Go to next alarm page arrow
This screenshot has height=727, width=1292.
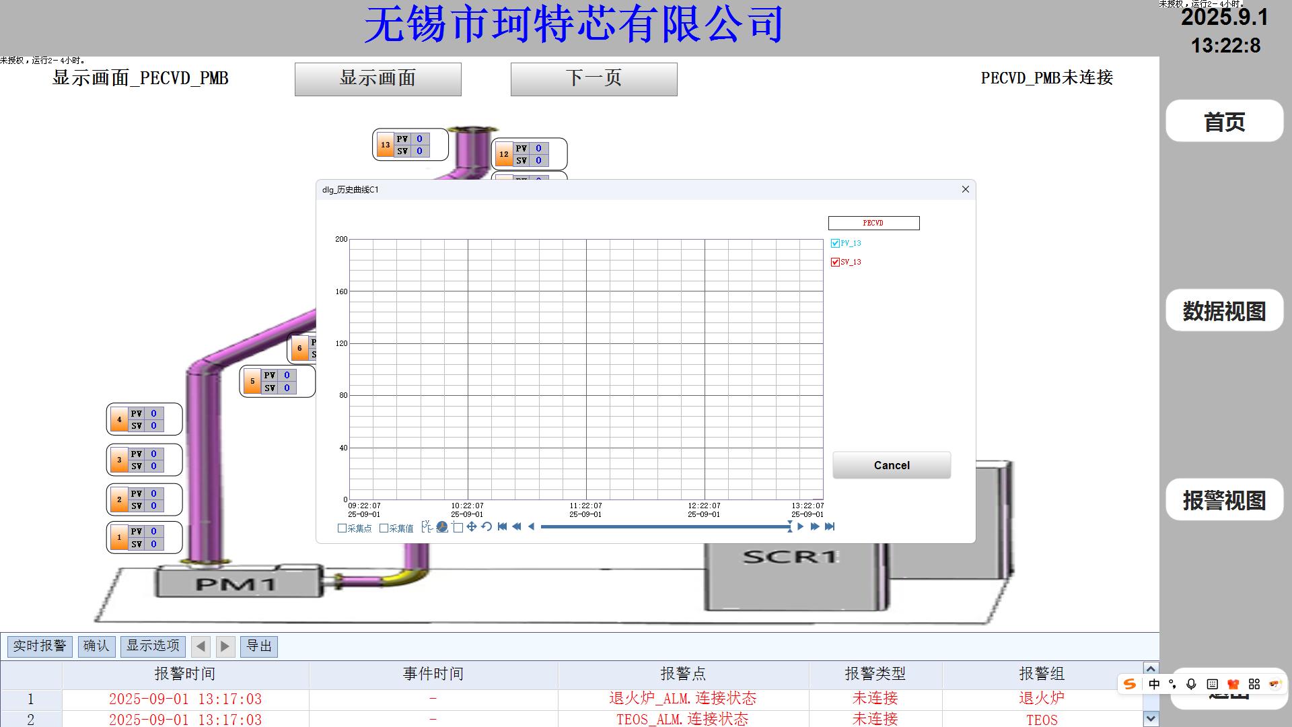click(x=225, y=647)
